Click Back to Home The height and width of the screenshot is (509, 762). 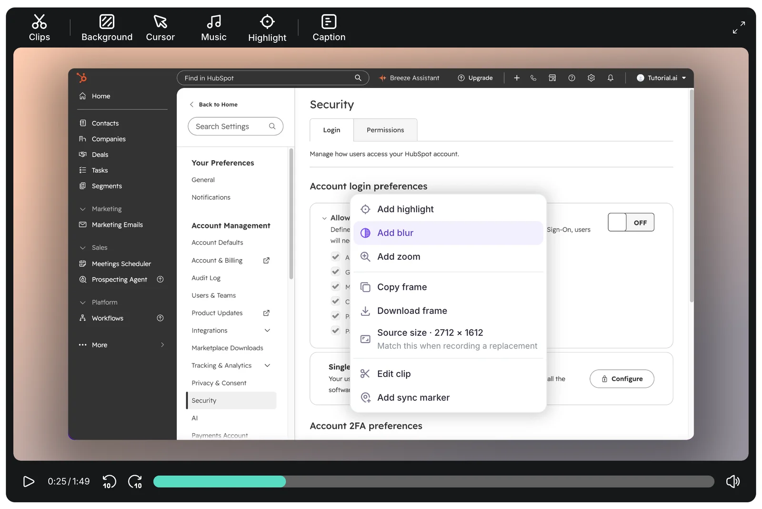pyautogui.click(x=214, y=105)
